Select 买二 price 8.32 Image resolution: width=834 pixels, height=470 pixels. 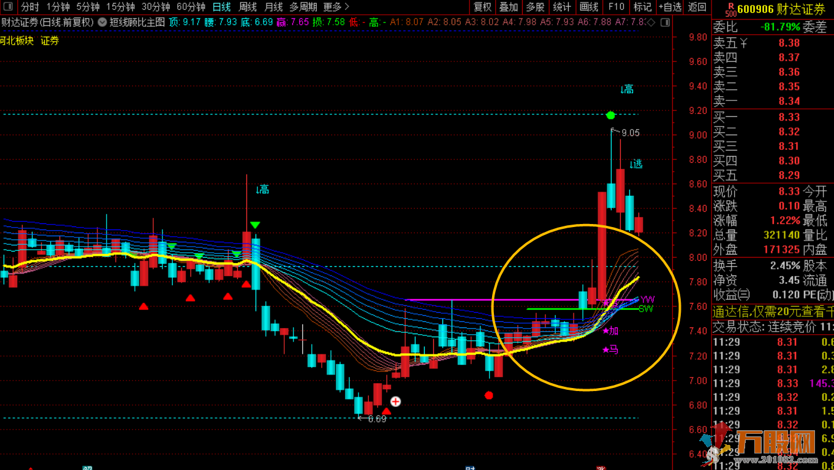tap(789, 132)
